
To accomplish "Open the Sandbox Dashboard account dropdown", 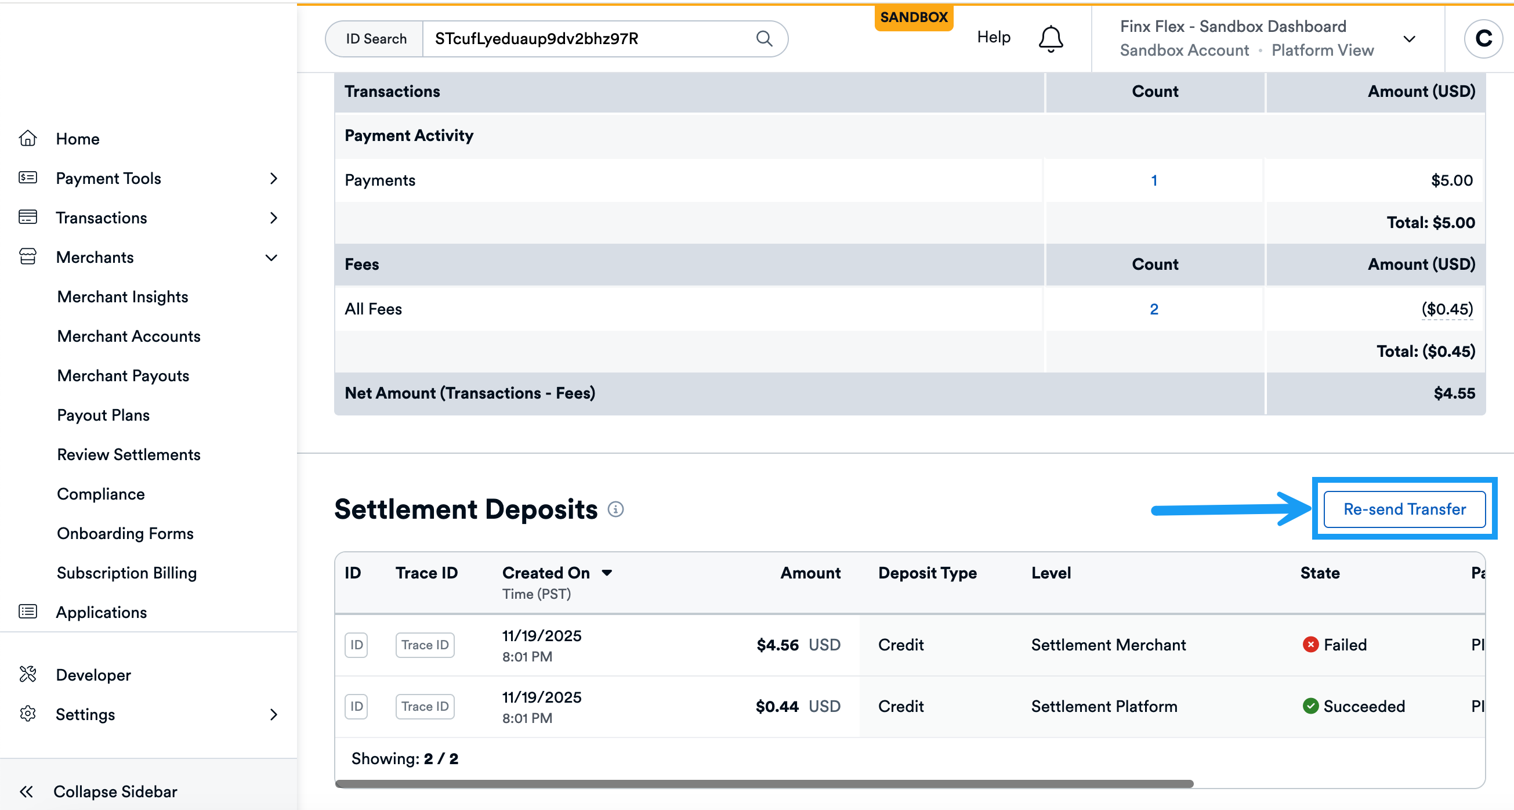I will point(1409,39).
